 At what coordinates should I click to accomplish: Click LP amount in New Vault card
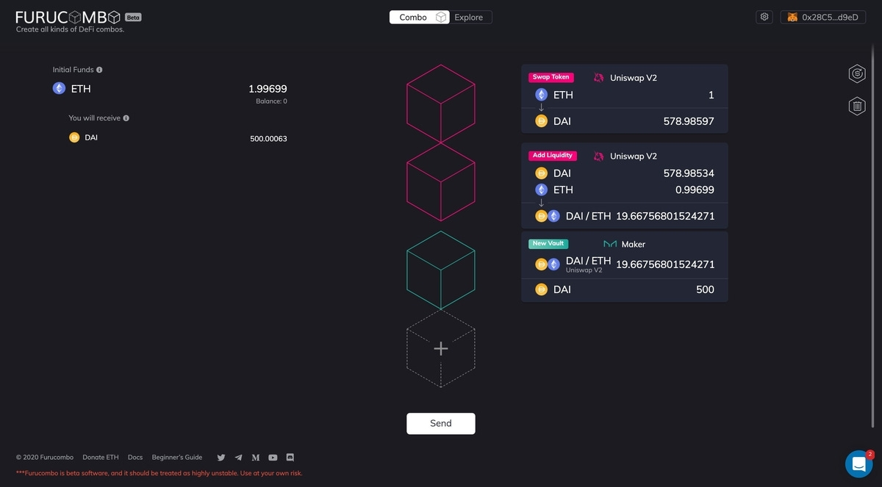point(665,264)
